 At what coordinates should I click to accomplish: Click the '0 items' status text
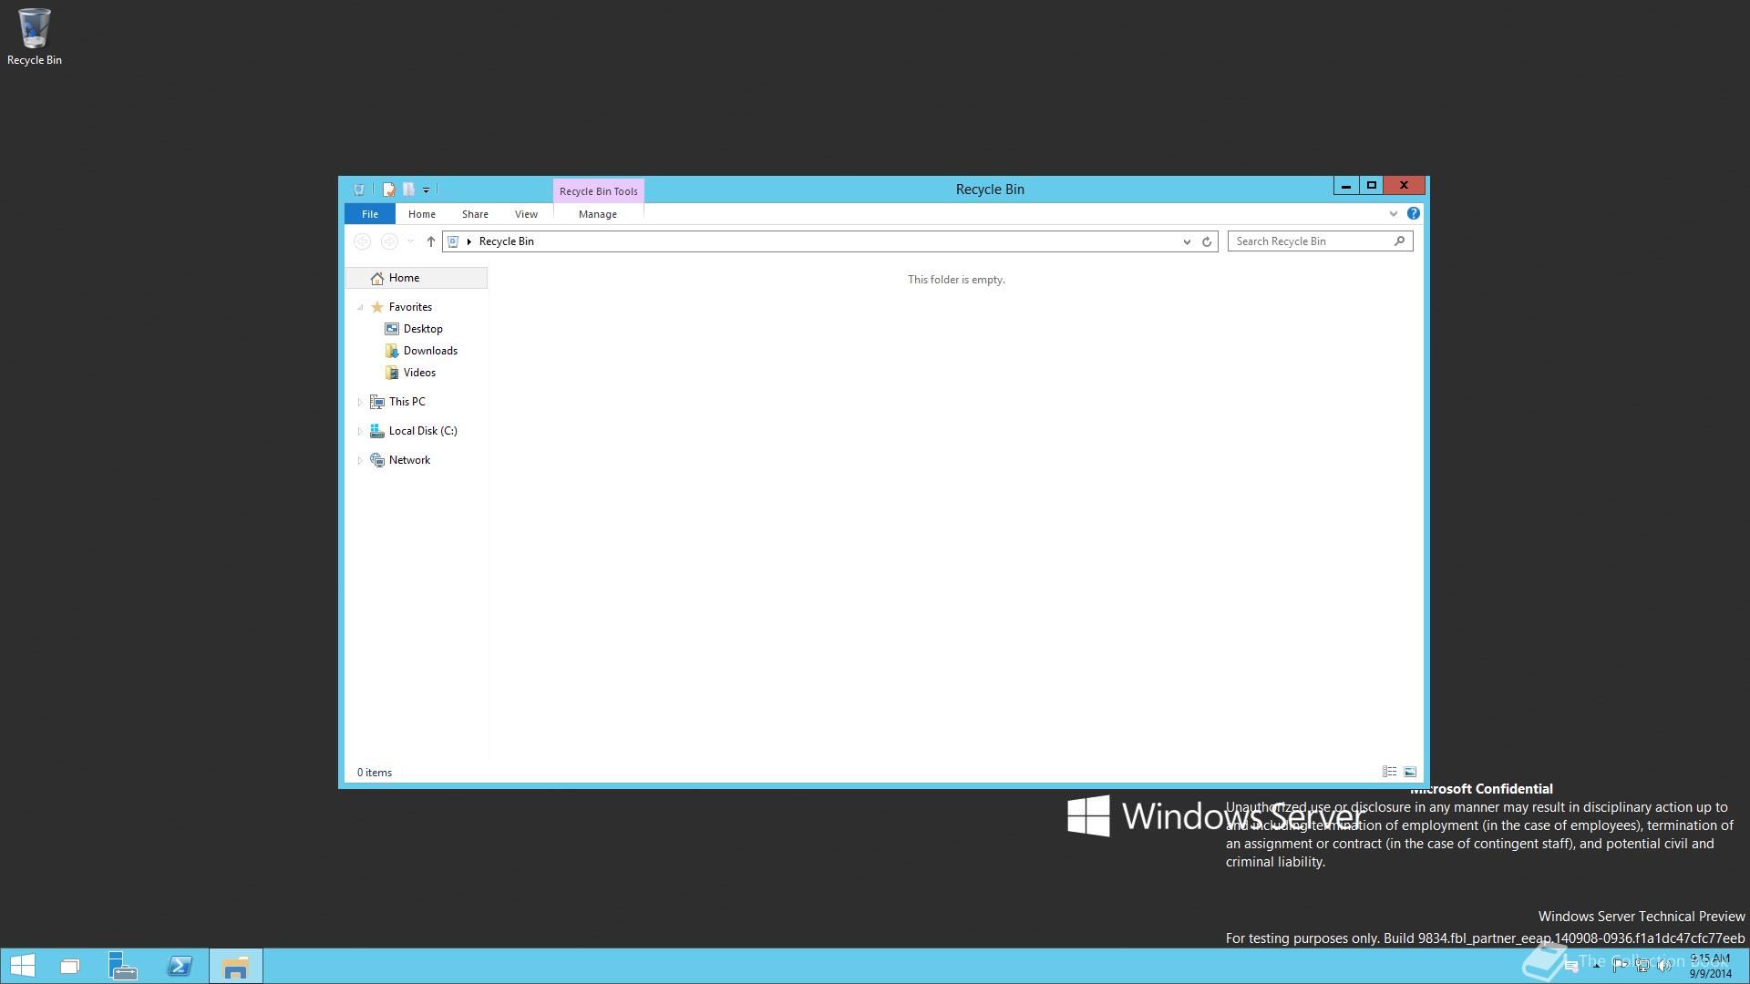[x=375, y=773]
